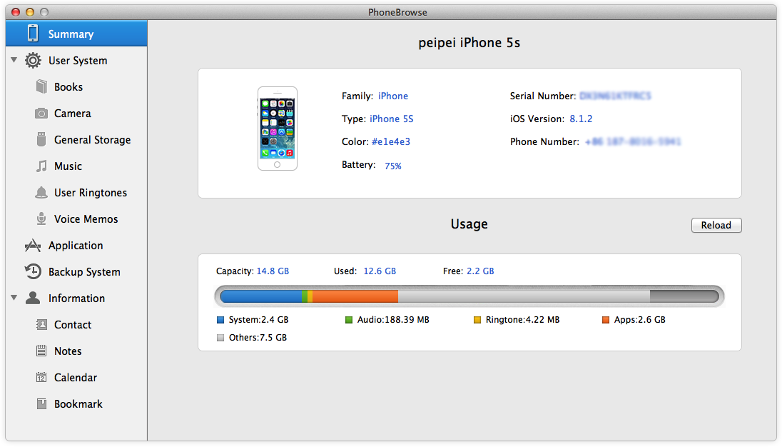
Task: Click the dark free-space bar segment
Action: (684, 297)
